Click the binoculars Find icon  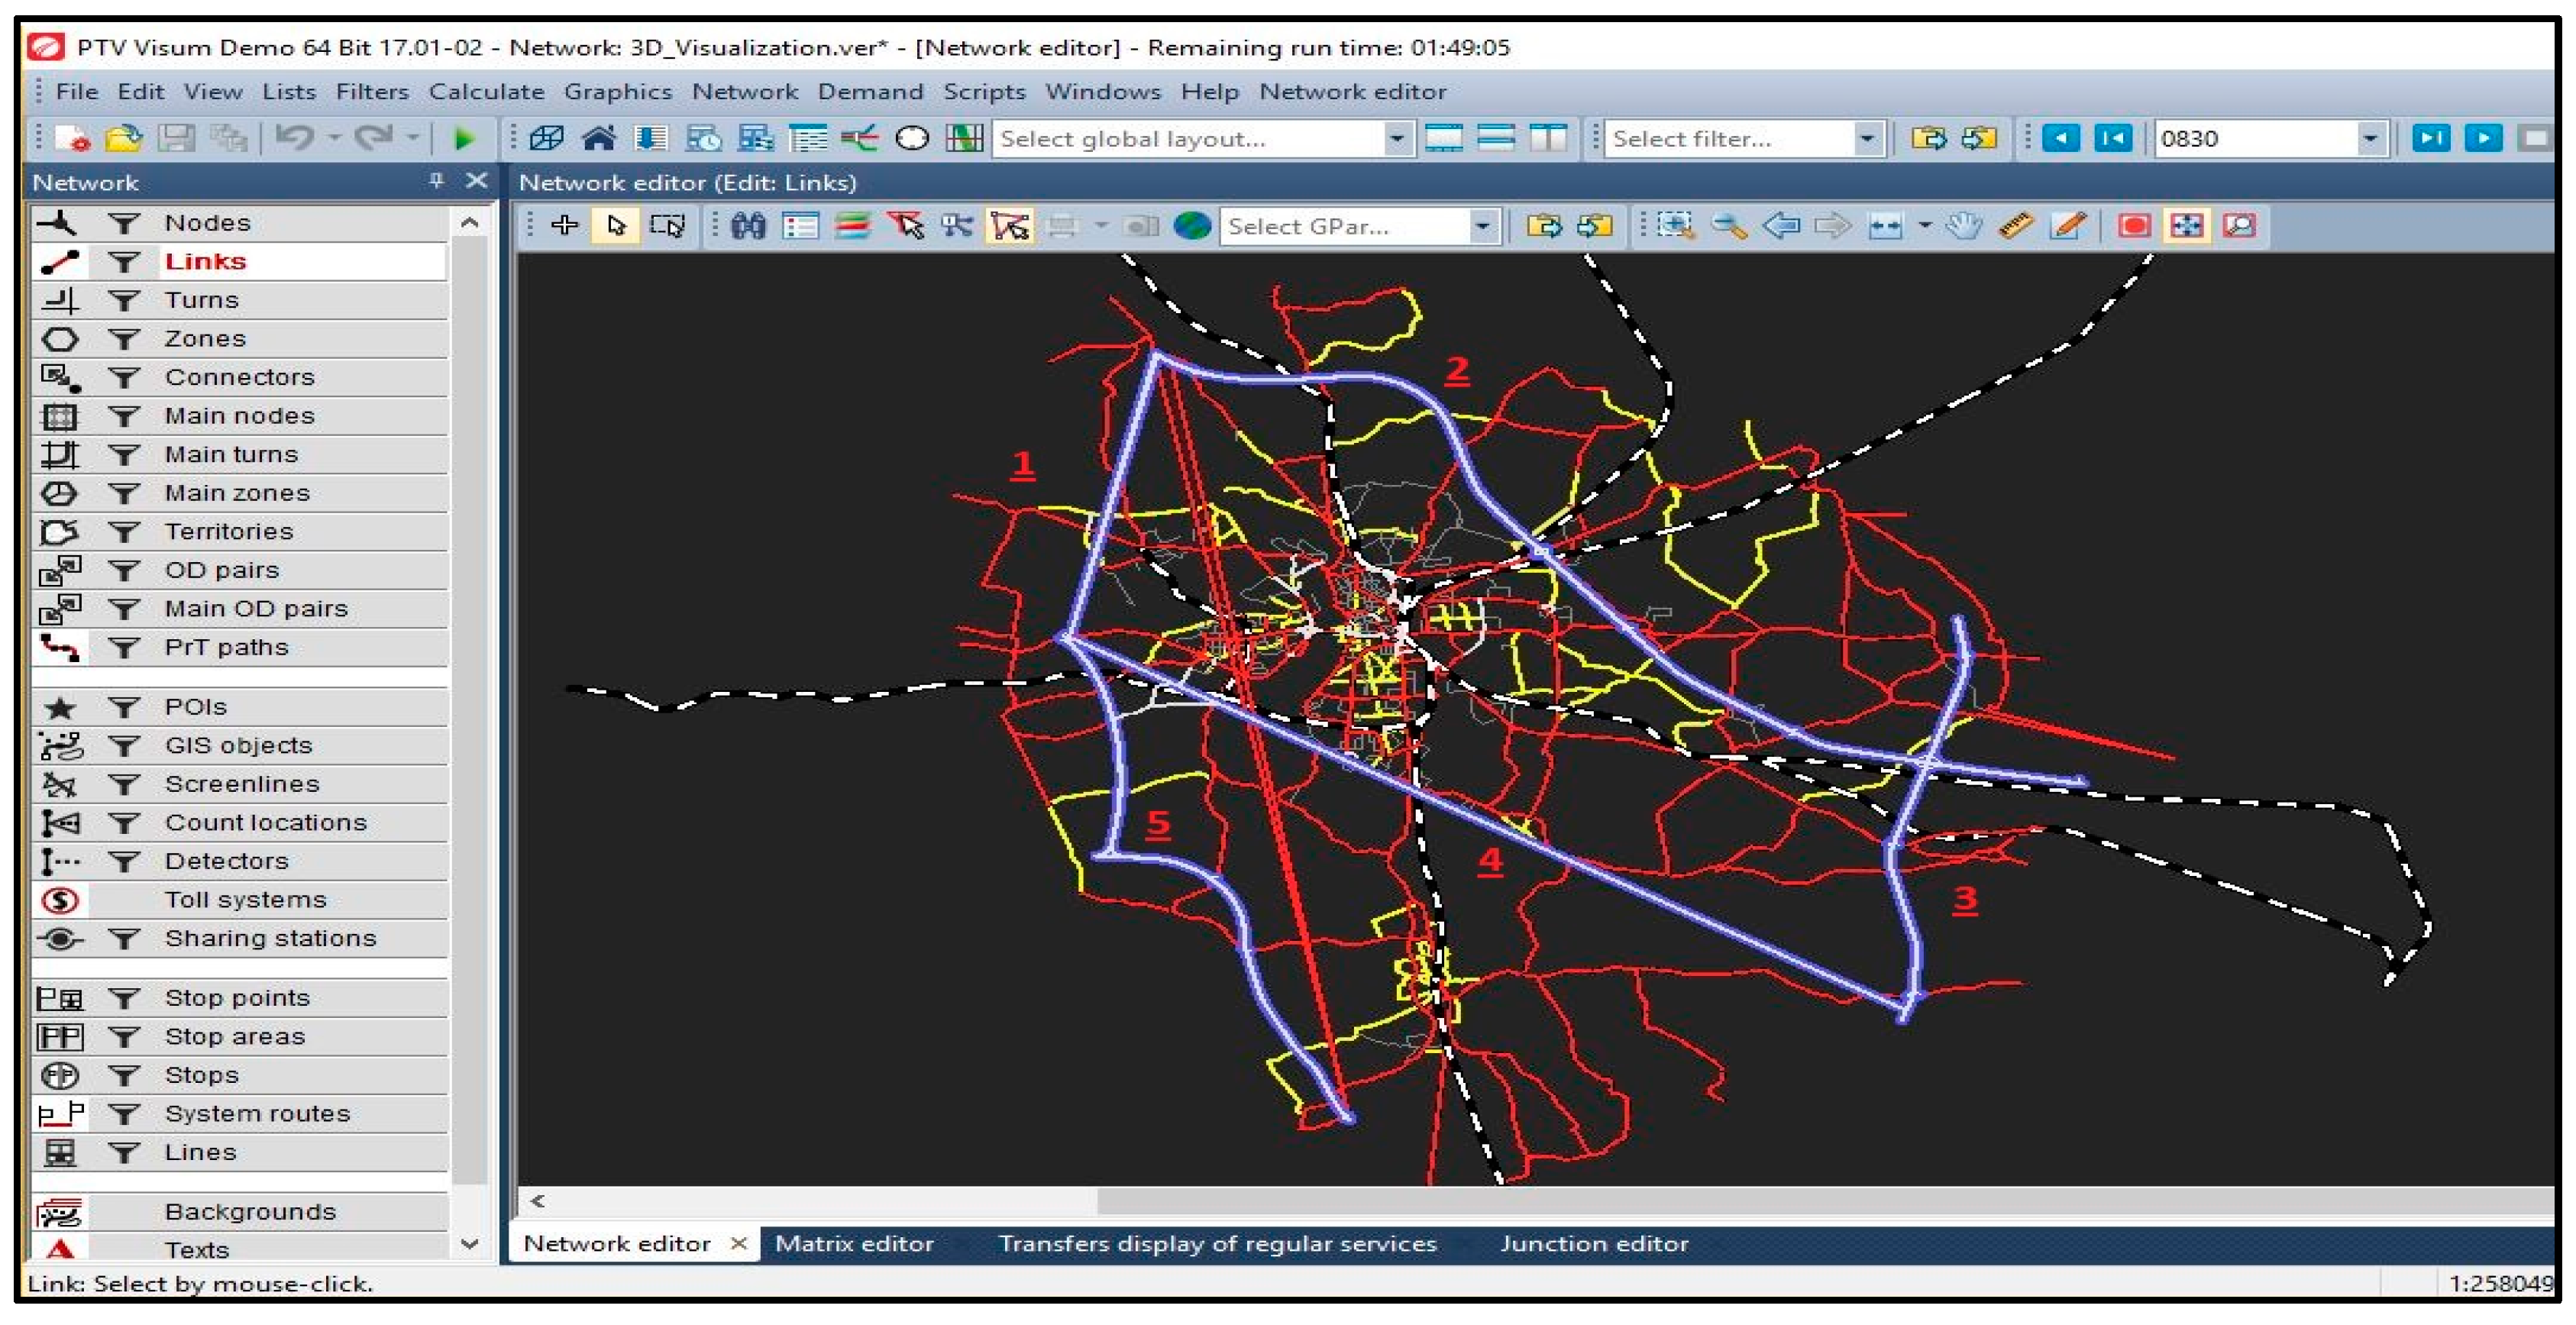(748, 226)
